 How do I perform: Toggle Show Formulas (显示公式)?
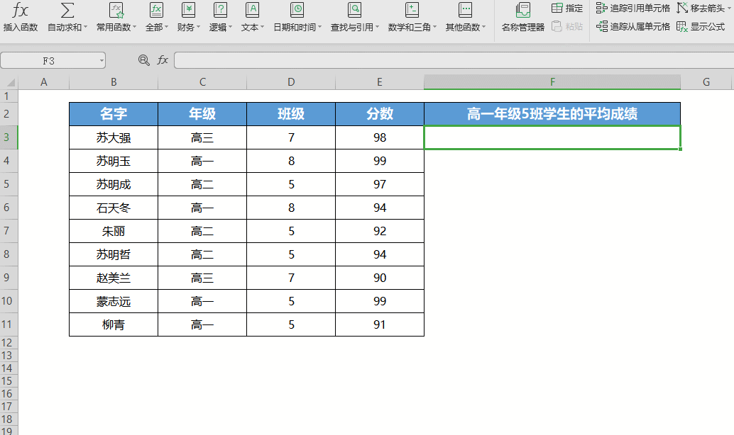701,27
